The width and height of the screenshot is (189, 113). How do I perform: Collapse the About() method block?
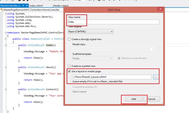click(6, 67)
